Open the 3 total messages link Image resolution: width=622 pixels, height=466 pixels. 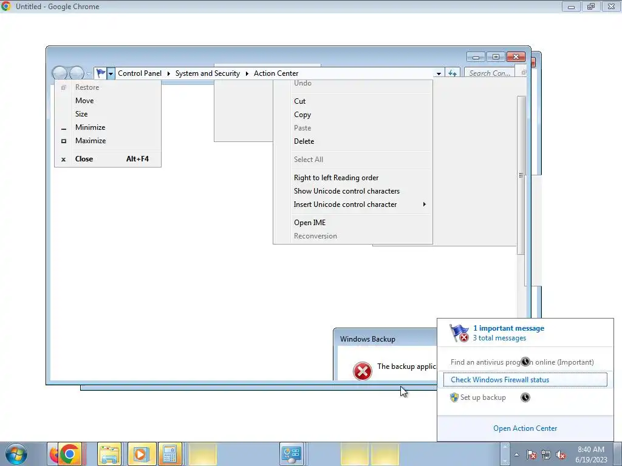[499, 338]
